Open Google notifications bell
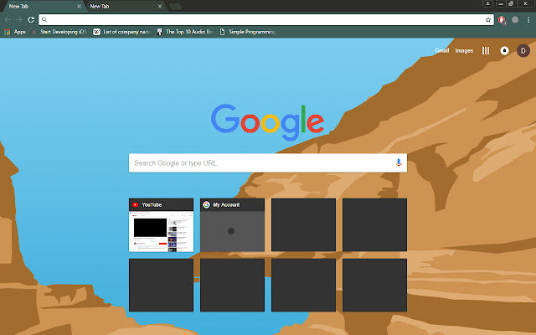 click(x=504, y=50)
